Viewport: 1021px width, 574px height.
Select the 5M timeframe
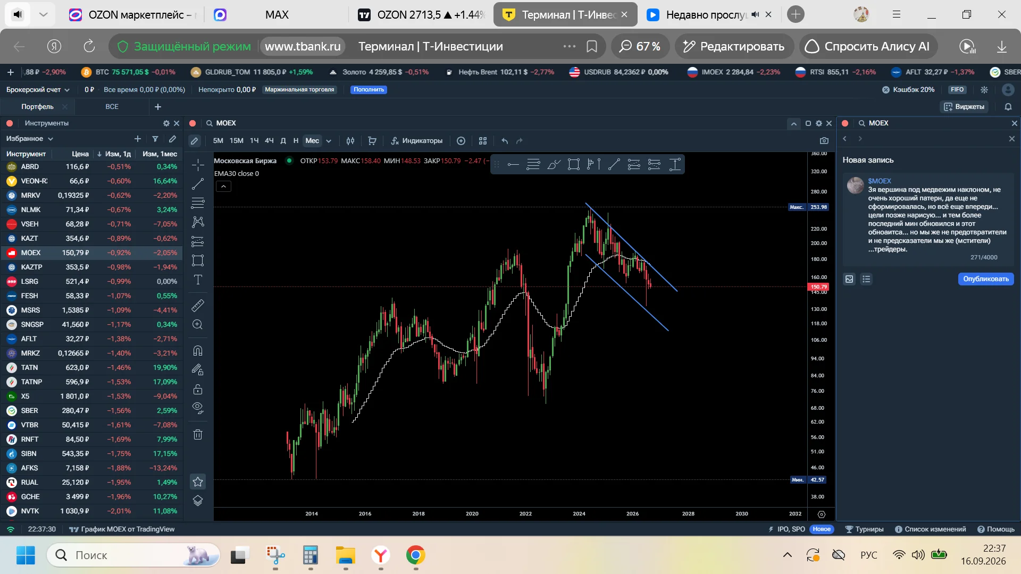point(218,141)
